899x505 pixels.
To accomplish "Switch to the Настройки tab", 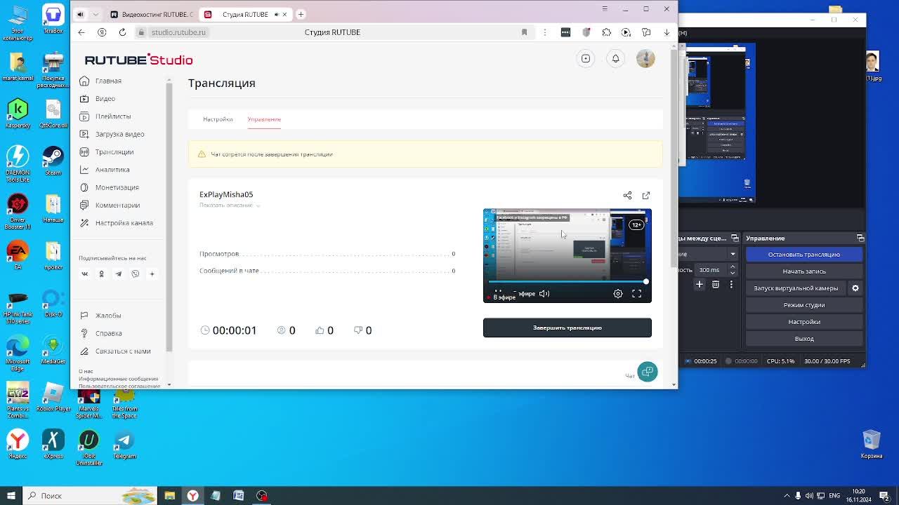I will point(218,119).
